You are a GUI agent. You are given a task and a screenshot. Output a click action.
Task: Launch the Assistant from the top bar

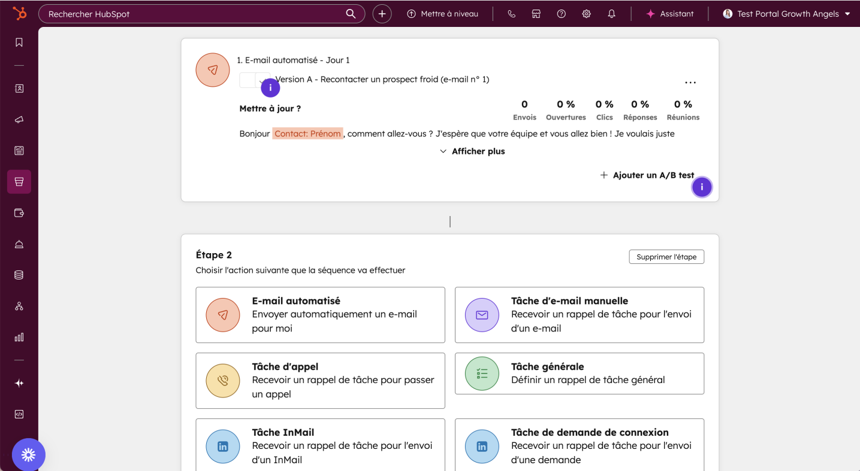point(669,13)
